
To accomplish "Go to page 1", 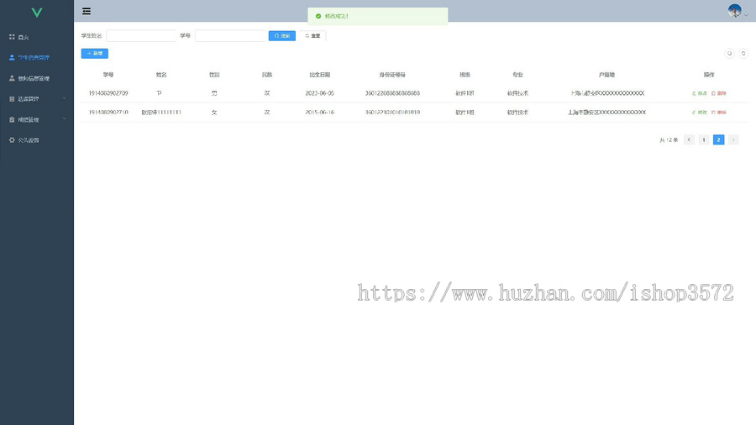I will (704, 139).
